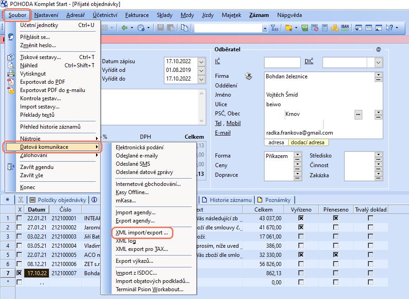Click the Zavřít agendu door icon
The height and width of the screenshot is (299, 409).
tap(11, 167)
